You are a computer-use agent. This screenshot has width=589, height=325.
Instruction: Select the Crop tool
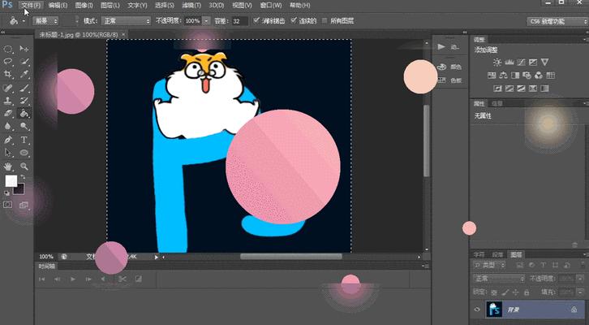pyautogui.click(x=8, y=74)
